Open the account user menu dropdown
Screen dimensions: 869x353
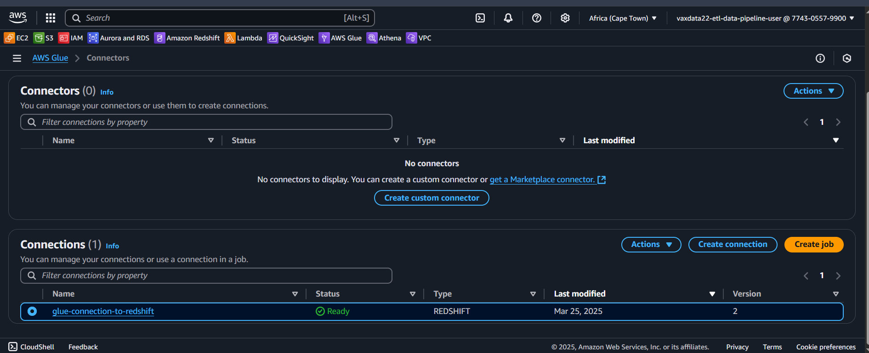[x=765, y=18]
